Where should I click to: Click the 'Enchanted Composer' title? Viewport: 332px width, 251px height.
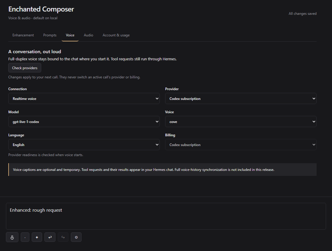point(41,9)
